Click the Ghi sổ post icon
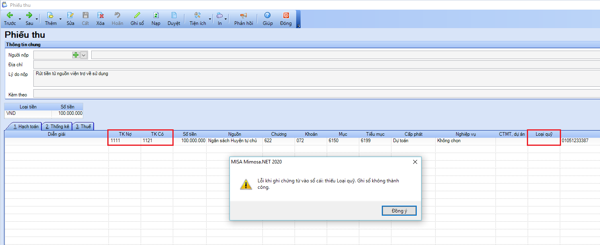This screenshot has width=600, height=245. pos(137,16)
